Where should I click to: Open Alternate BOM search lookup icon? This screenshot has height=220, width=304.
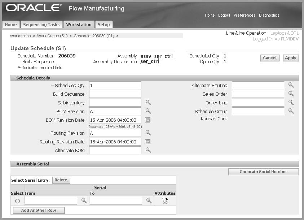point(148,150)
